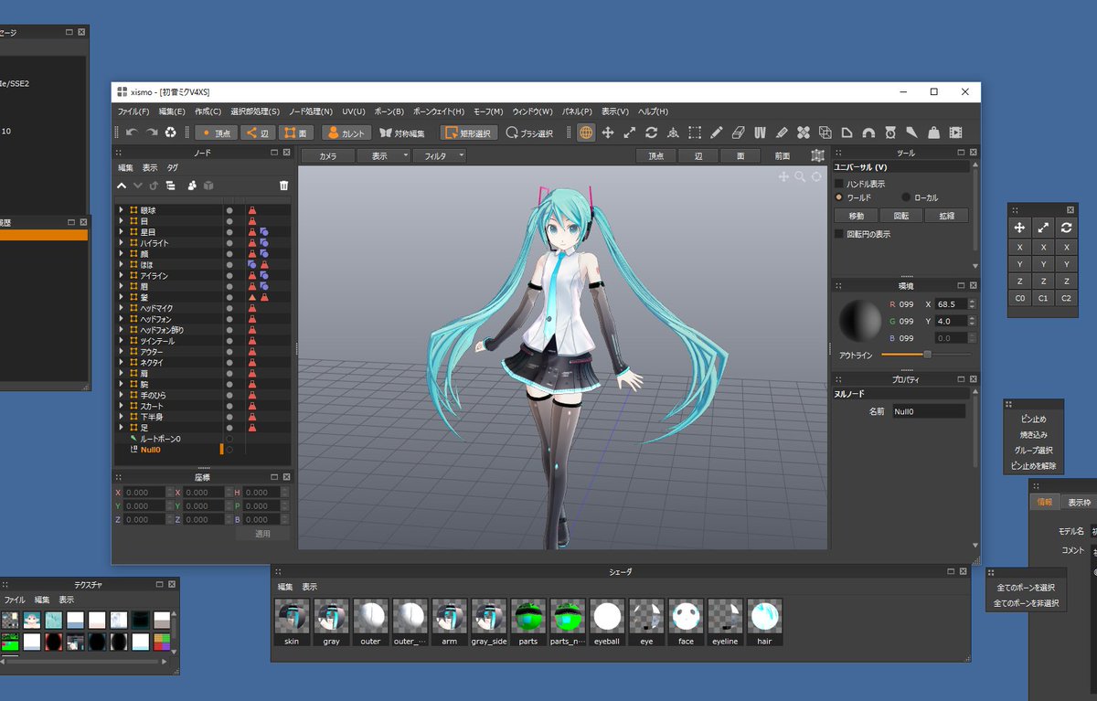Viewport: 1097px width, 701px height.
Task: Click 回転 button in tool panel
Action: point(901,216)
